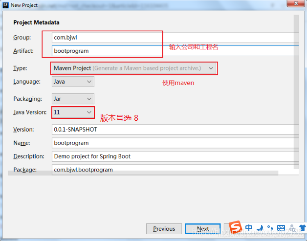Click the Name field containing bootprogram
Image resolution: width=307 pixels, height=241 pixels.
[175, 143]
